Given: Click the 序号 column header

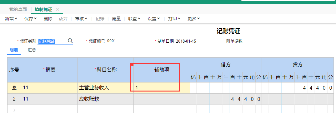Looking at the screenshot, I should (14, 70).
